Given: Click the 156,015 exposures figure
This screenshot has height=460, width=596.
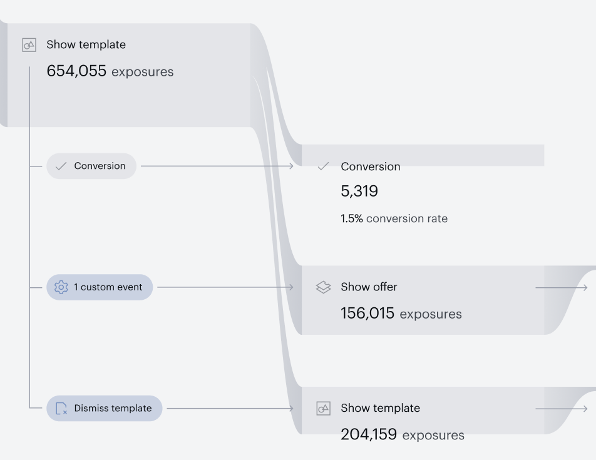Looking at the screenshot, I should point(401,314).
